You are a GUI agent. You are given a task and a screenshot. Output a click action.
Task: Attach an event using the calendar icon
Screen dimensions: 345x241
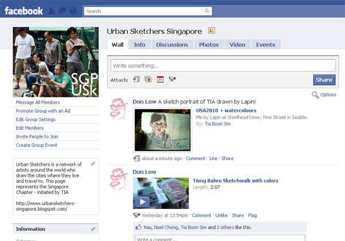tap(160, 79)
